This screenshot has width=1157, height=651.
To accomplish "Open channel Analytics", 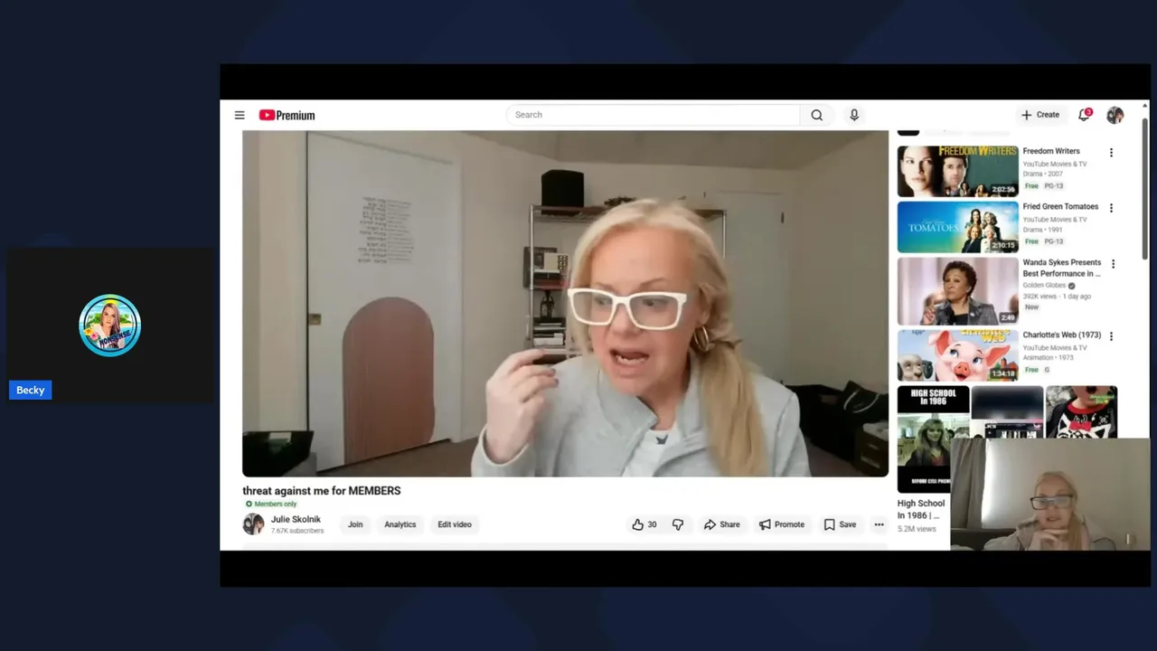I will pos(400,524).
